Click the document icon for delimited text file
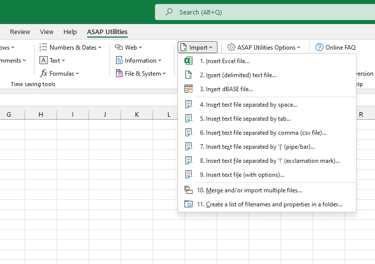The width and height of the screenshot is (375, 264). click(x=188, y=75)
